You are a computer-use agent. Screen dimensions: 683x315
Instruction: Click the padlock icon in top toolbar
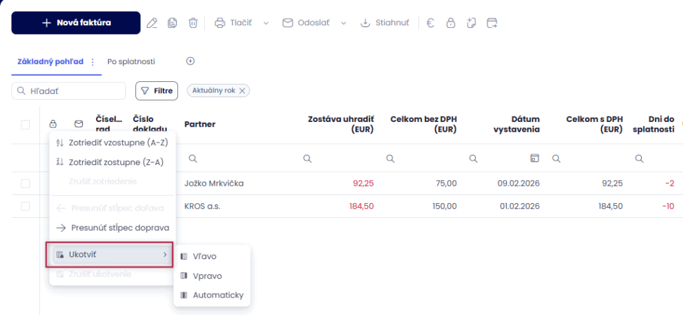tap(451, 23)
